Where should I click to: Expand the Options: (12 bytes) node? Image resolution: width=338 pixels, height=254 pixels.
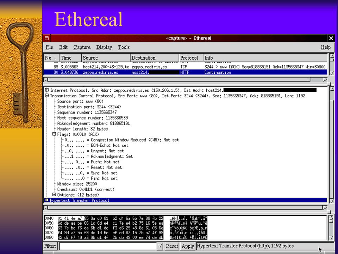click(54, 195)
